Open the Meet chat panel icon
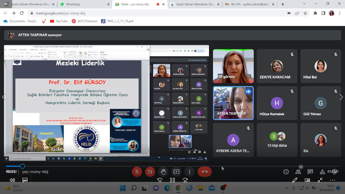The width and height of the screenshot is (345, 194). pos(310,172)
